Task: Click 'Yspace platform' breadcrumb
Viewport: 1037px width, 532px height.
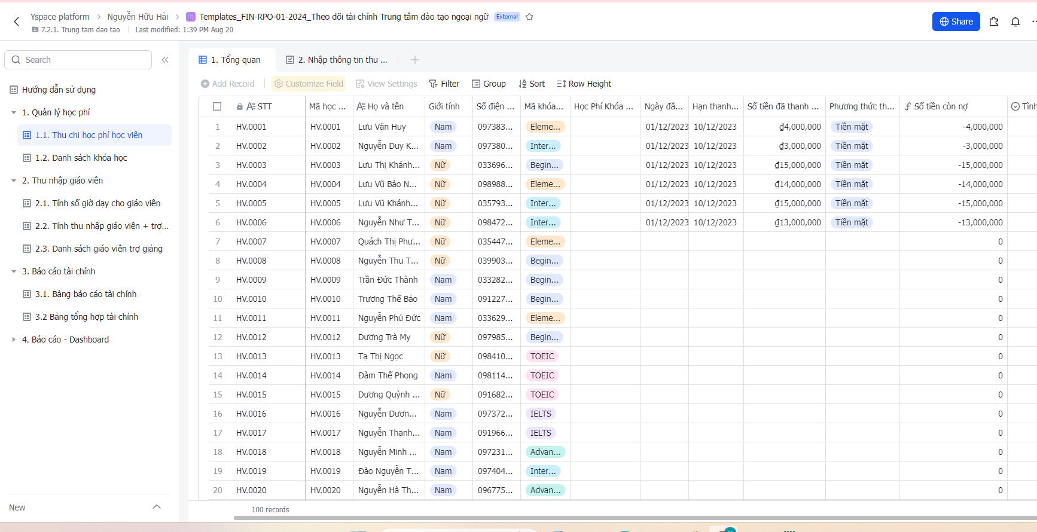Action: [x=60, y=17]
